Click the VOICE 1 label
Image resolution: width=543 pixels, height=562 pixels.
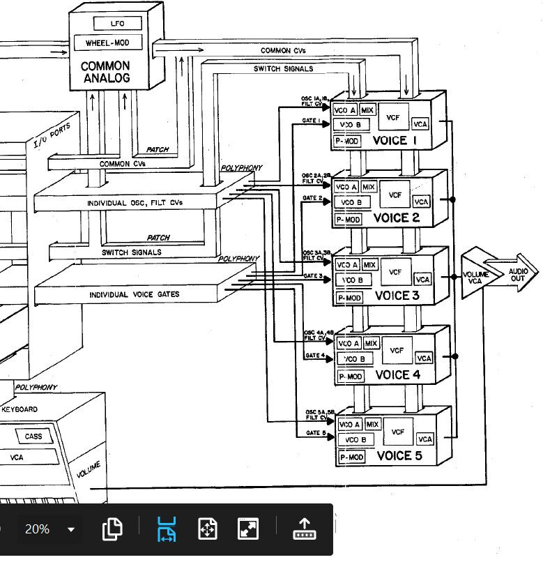395,140
